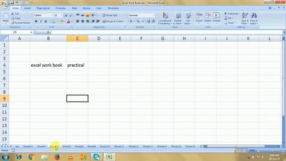The image size is (286, 161).
Task: Expand the General number format dropdown
Action: 154,15
